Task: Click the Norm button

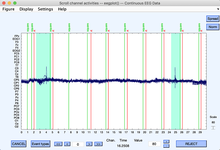Action: [x=213, y=27]
